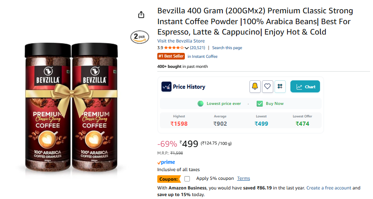Click the #1 Best Seller badge

click(171, 56)
